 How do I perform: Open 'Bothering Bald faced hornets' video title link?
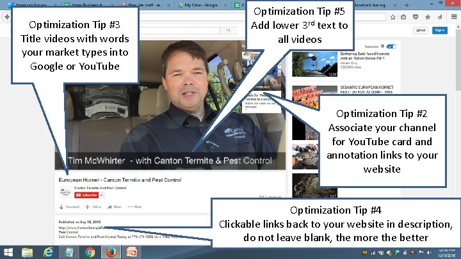(x=364, y=56)
